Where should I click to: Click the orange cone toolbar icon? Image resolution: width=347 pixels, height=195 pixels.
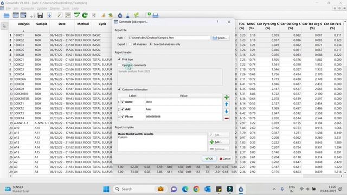coord(103,15)
